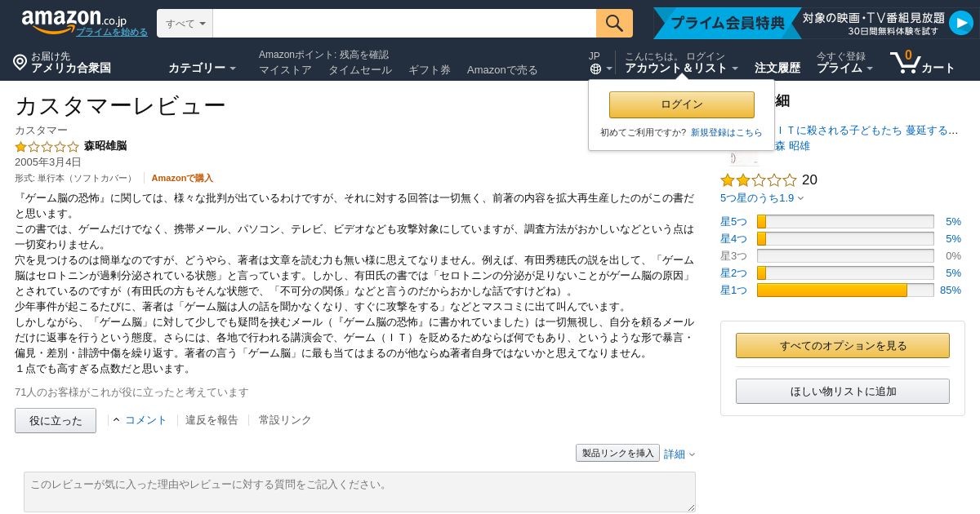Click プライムを始める link under logo
This screenshot has height=514, width=980.
[112, 32]
